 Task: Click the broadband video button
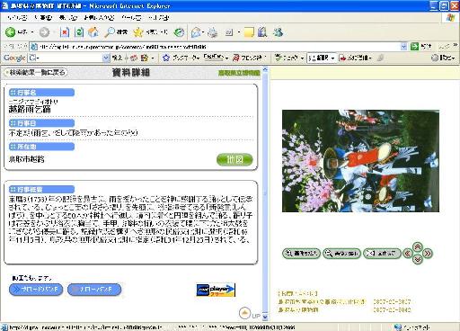point(36,290)
